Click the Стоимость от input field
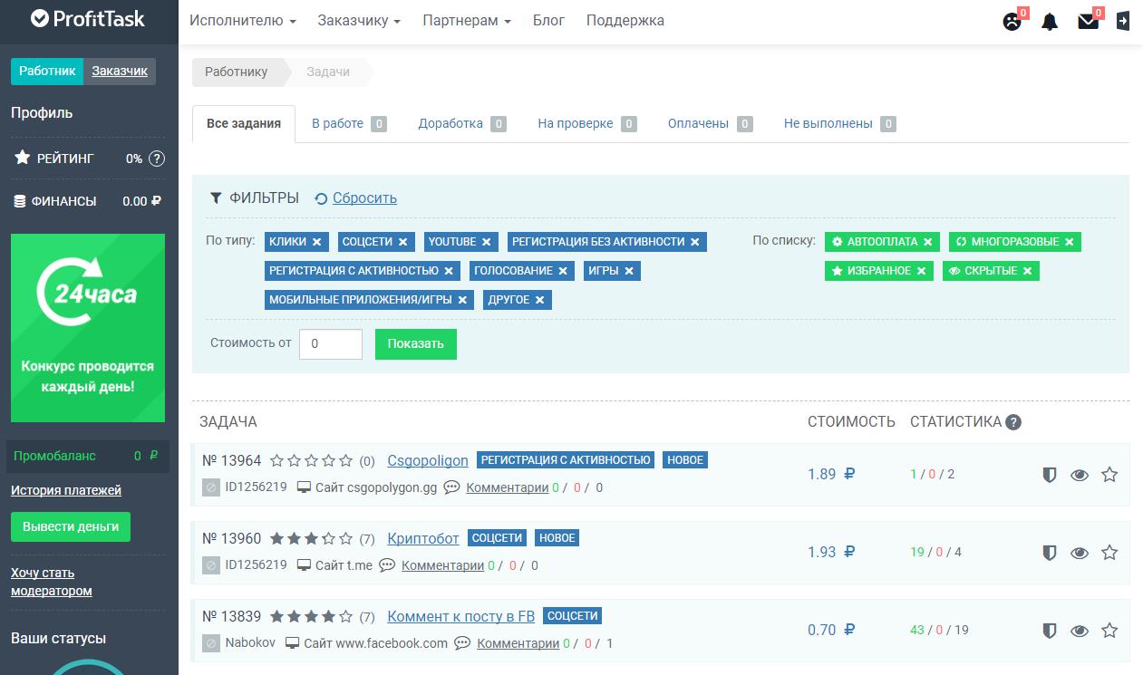This screenshot has height=675, width=1143. (331, 344)
